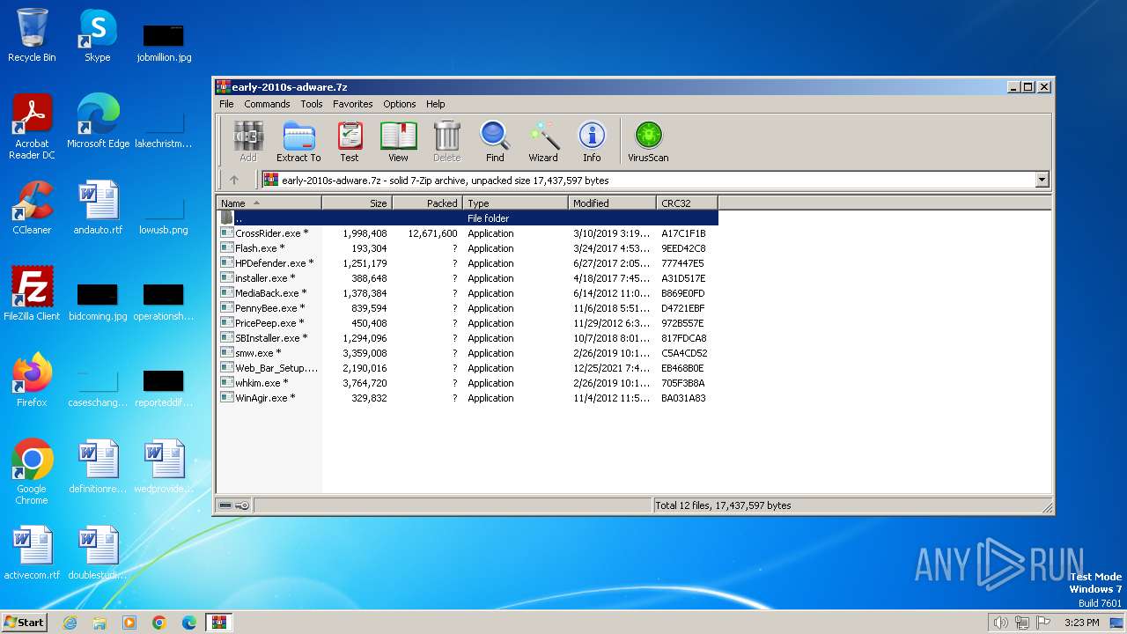This screenshot has height=634, width=1127.
Task: Launch the Wizard tool
Action: tap(543, 142)
